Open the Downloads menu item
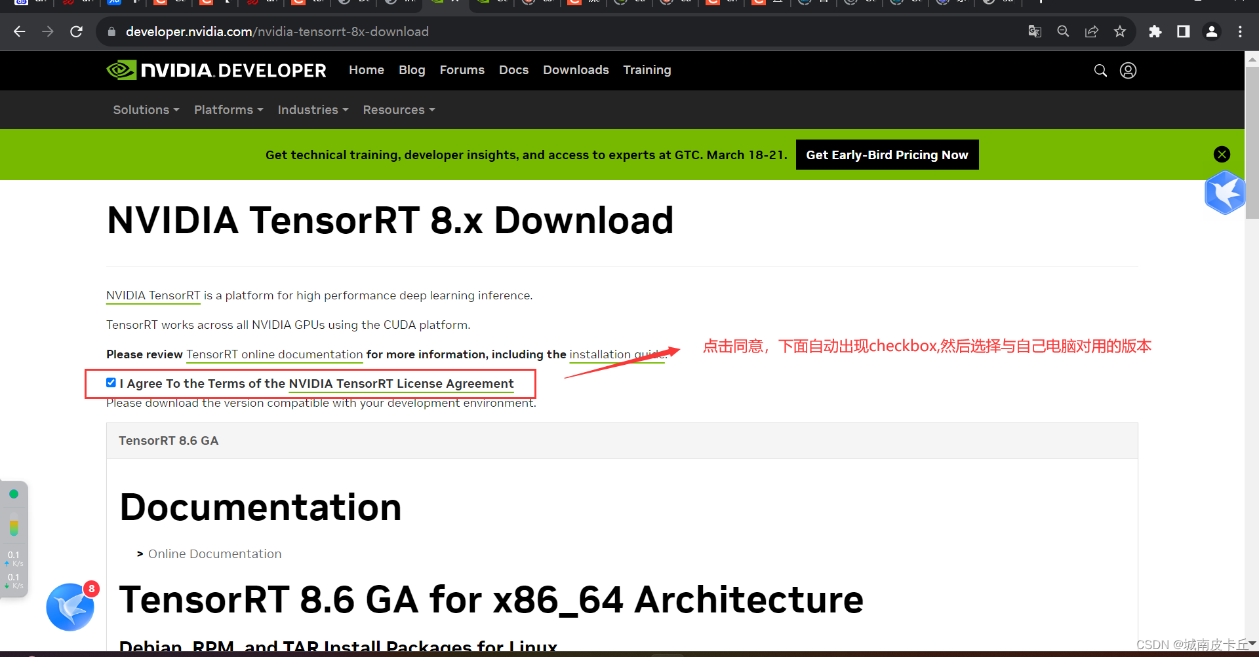Image resolution: width=1259 pixels, height=657 pixels. 576,70
